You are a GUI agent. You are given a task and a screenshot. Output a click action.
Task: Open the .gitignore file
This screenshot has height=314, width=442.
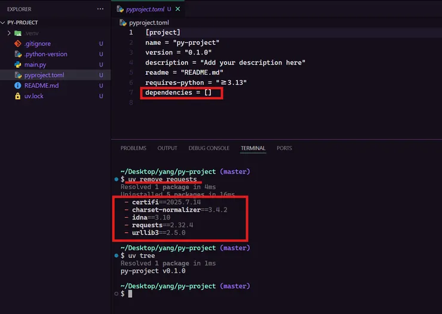tap(38, 44)
